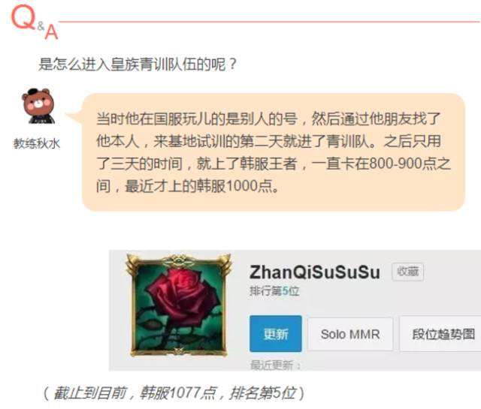
Task: Open the 段位趋势图 button
Action: tap(442, 334)
